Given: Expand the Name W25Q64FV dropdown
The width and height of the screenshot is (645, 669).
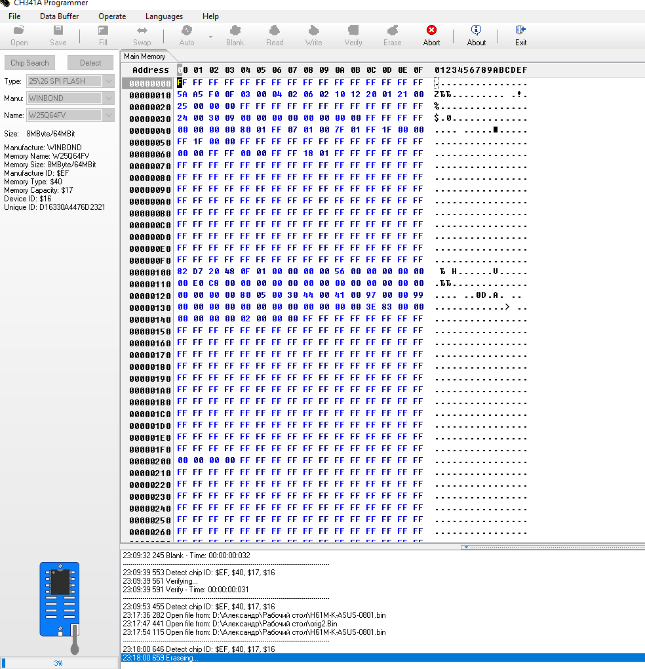Looking at the screenshot, I should pos(109,115).
